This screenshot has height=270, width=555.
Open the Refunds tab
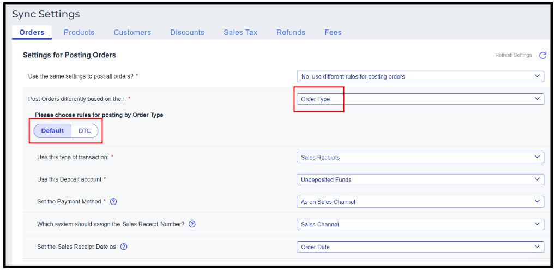coord(291,33)
